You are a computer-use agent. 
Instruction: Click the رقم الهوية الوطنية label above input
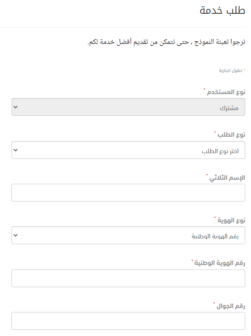[220, 263]
